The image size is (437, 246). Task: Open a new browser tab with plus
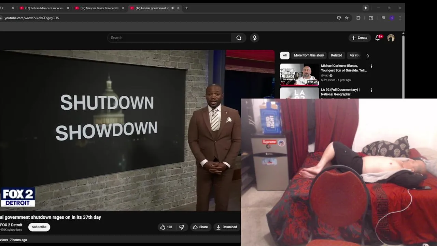[186, 8]
